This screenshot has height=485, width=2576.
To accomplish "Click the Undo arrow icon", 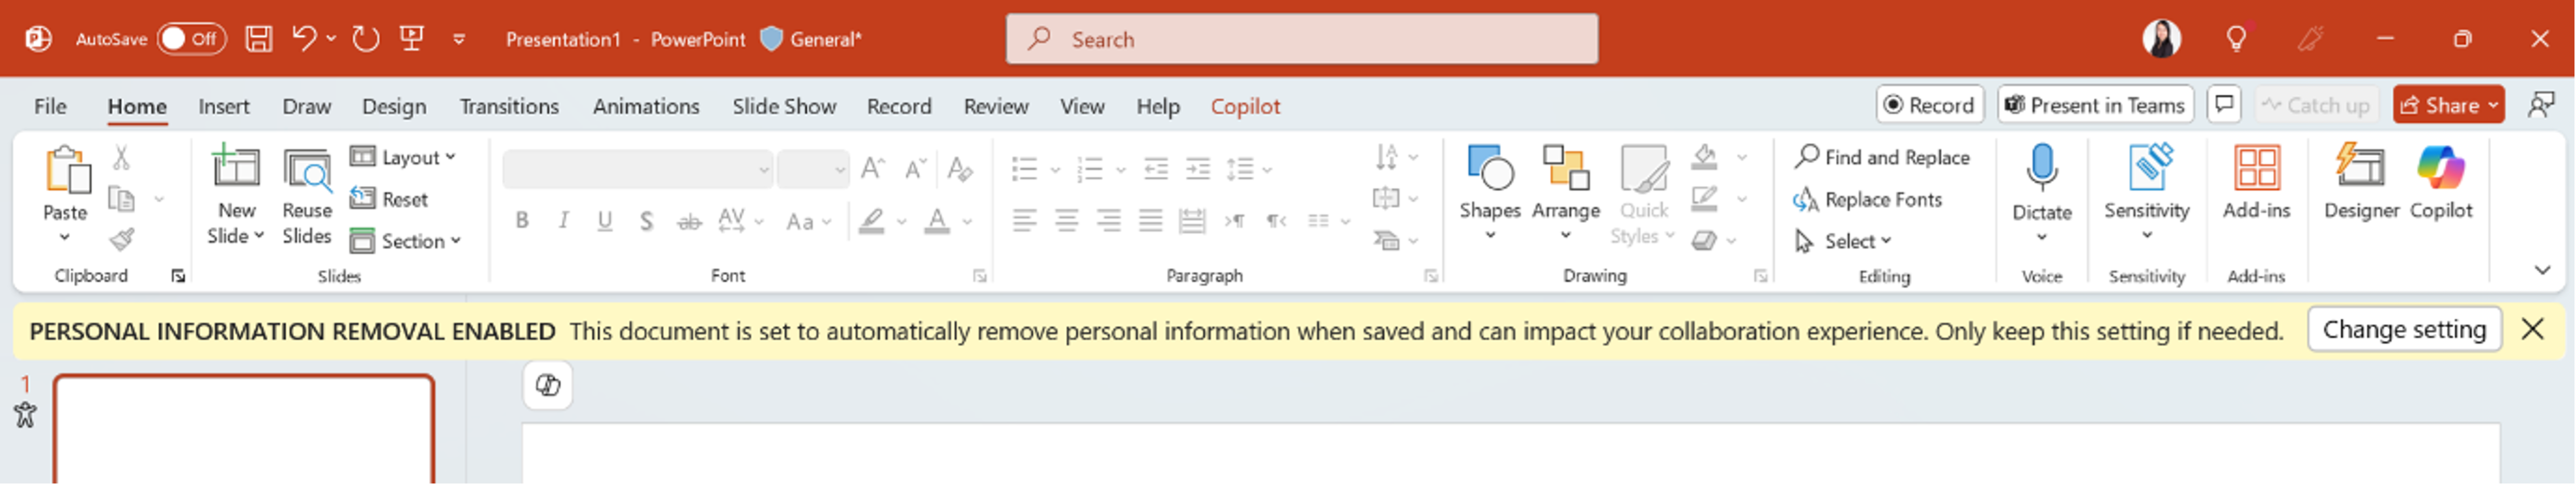I will [304, 39].
